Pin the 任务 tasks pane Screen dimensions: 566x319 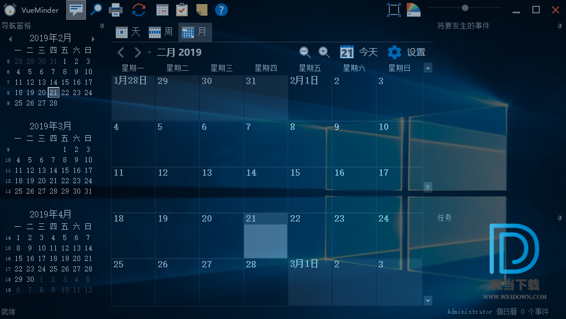[560, 218]
